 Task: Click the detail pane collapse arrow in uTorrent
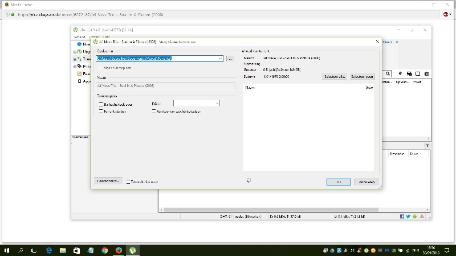click(427, 146)
